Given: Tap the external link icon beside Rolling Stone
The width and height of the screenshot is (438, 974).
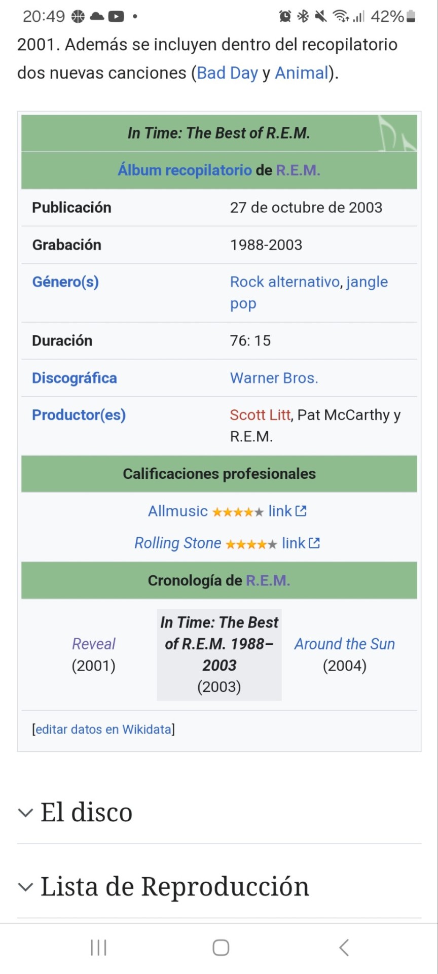Looking at the screenshot, I should coord(314,543).
